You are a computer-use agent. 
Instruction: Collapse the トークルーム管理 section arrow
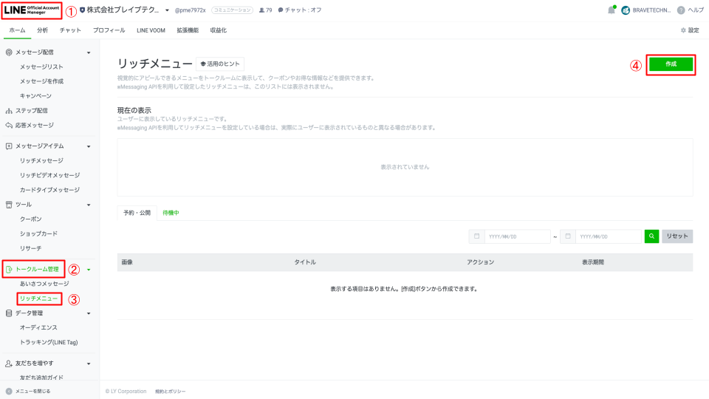[x=89, y=270]
